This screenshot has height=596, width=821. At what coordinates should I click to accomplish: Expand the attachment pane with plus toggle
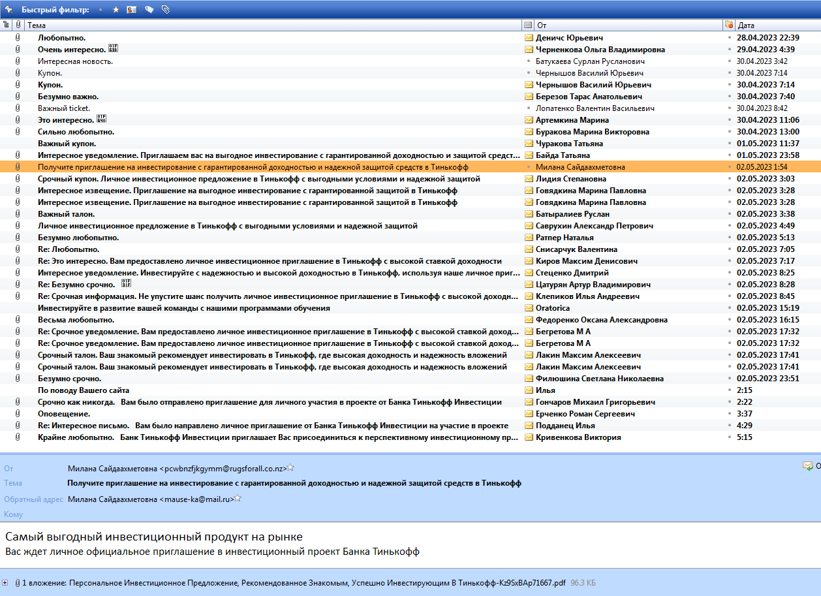coord(5,582)
